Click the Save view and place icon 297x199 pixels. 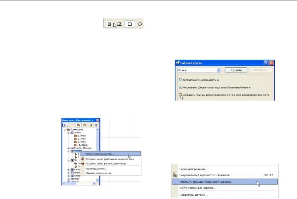click(175, 175)
